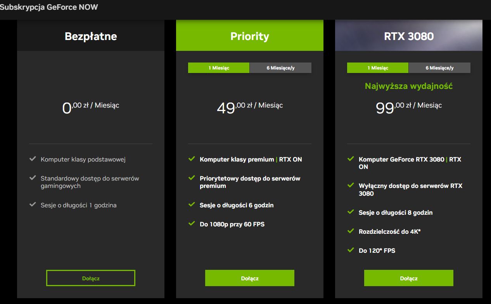This screenshot has height=304, width=491.
Task: Select 6 Miesiące/y tab in RTX 3080 plan
Action: tap(439, 68)
